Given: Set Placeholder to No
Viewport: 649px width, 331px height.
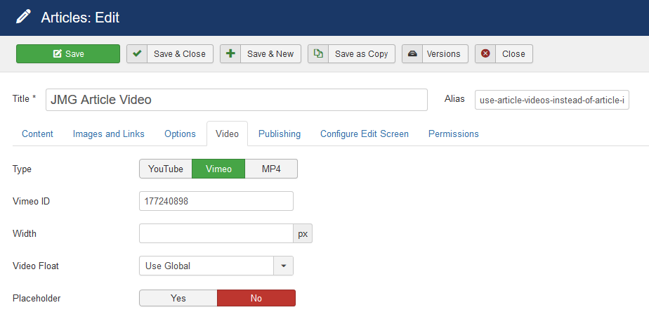Looking at the screenshot, I should click(x=256, y=298).
